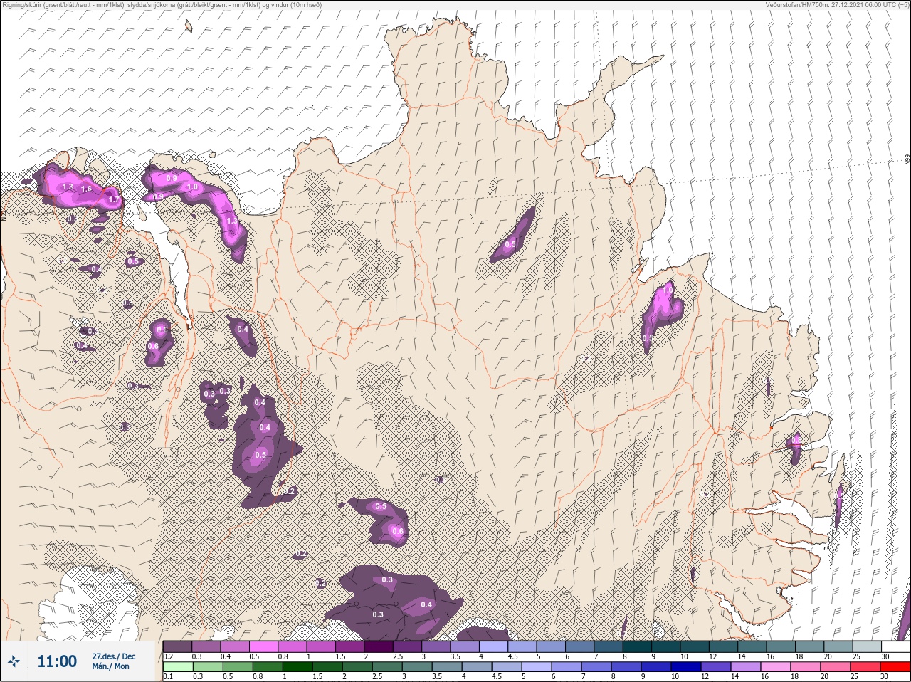This screenshot has height=682, width=911.
Task: Select the pink 18 swatch on the rain scale
Action: [x=806, y=667]
